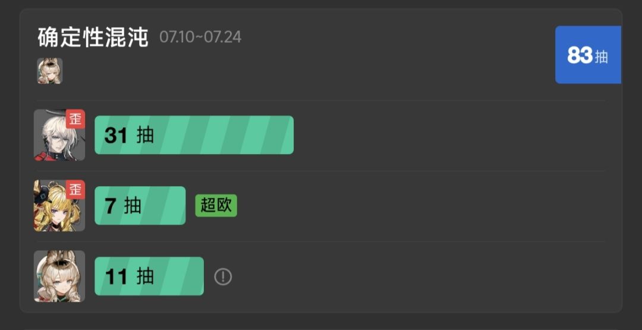Screen dimensions: 642x330
Task: Click the number 31 in the first bar
Action: (116, 136)
